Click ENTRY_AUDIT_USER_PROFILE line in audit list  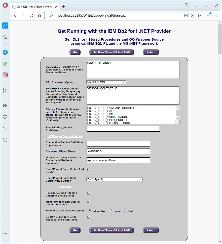107,120
